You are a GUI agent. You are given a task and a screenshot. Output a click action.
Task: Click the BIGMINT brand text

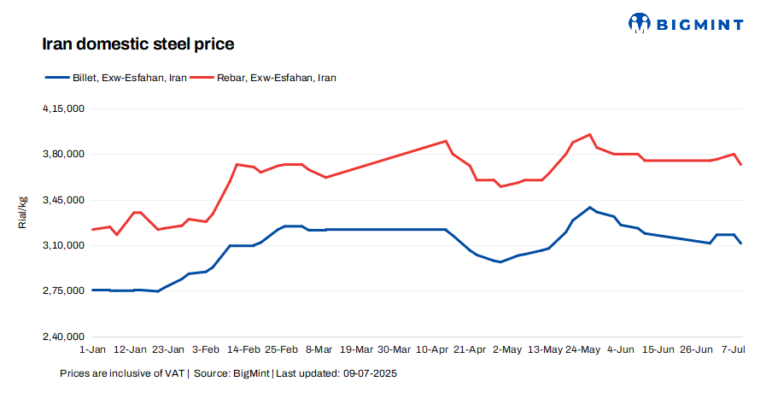(x=700, y=24)
